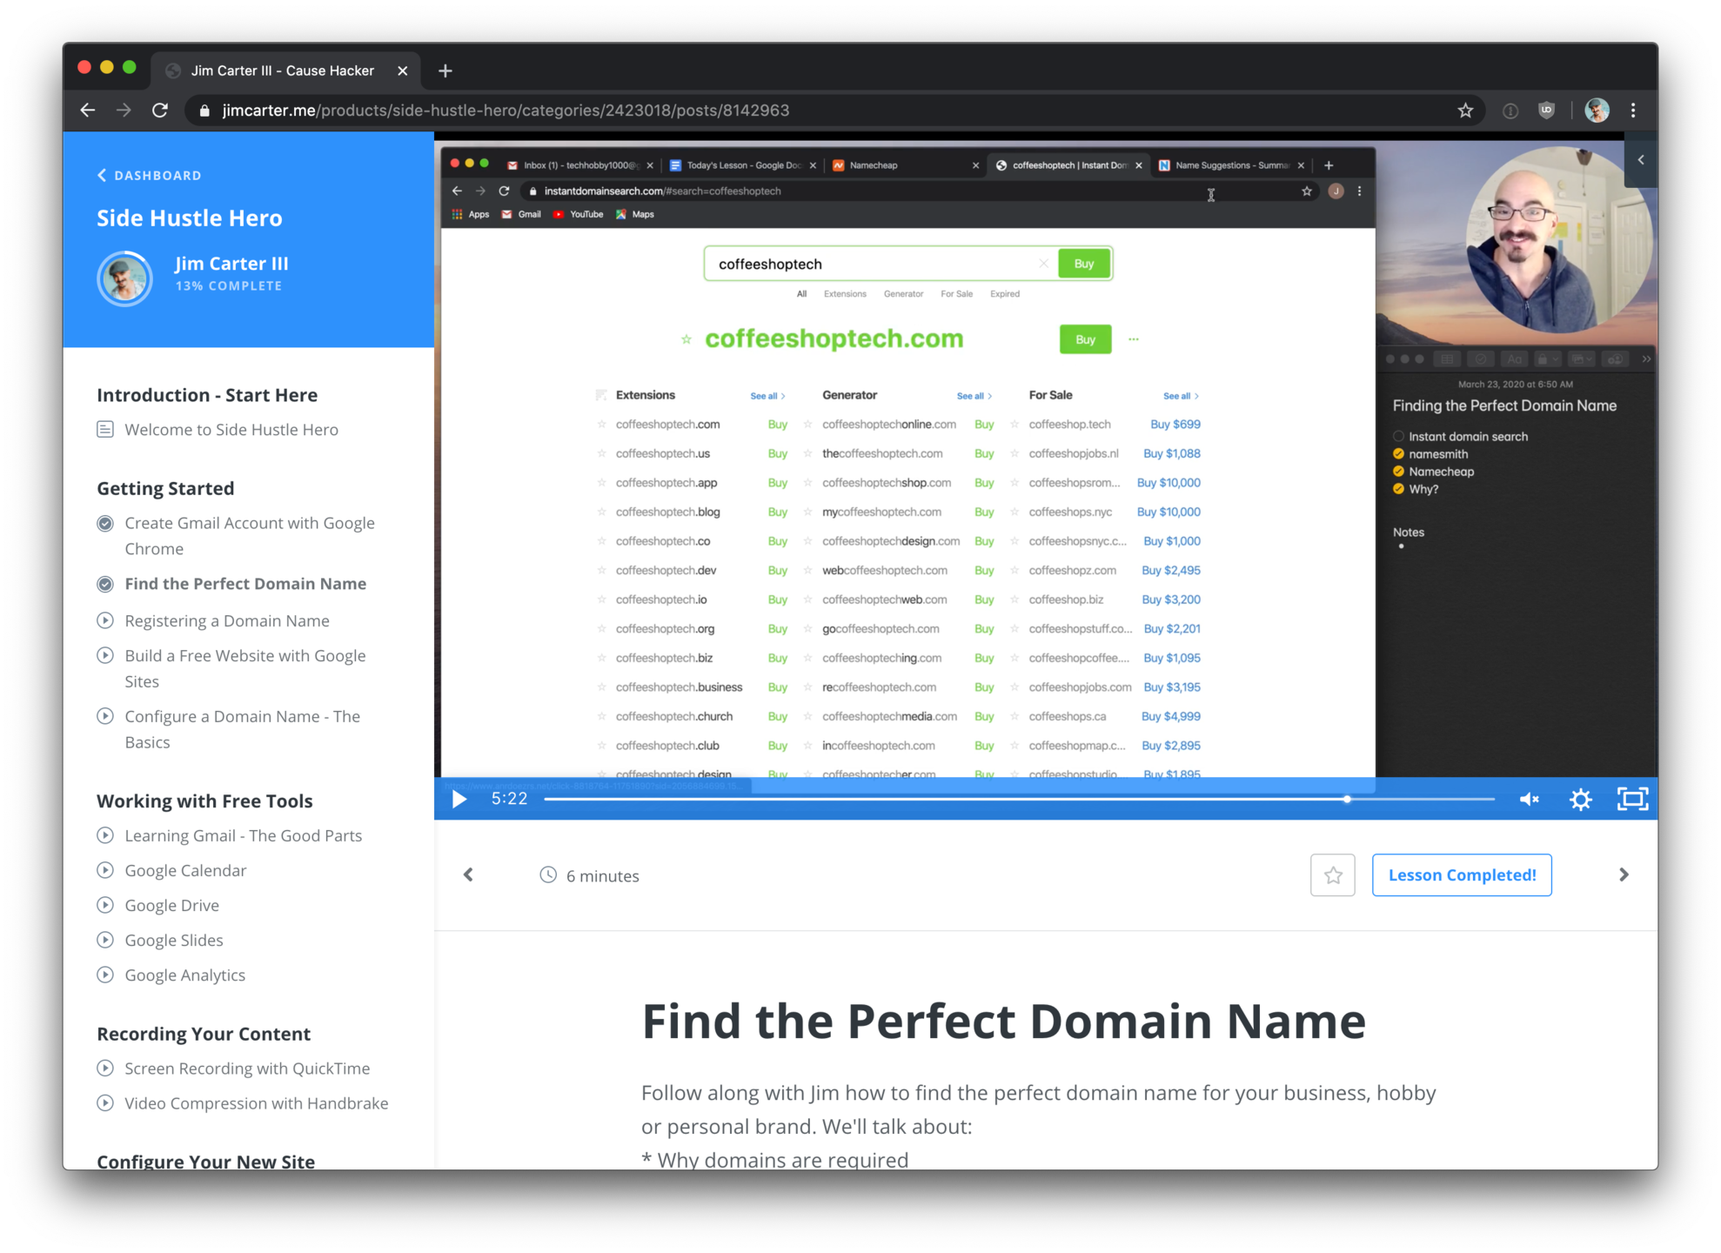Viewport: 1721px width, 1253px height.
Task: Unmute the video with the speaker icon
Action: (1529, 799)
